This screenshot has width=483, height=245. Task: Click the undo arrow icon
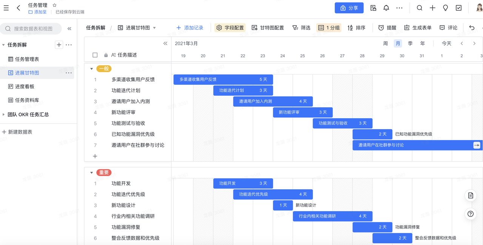472,27
